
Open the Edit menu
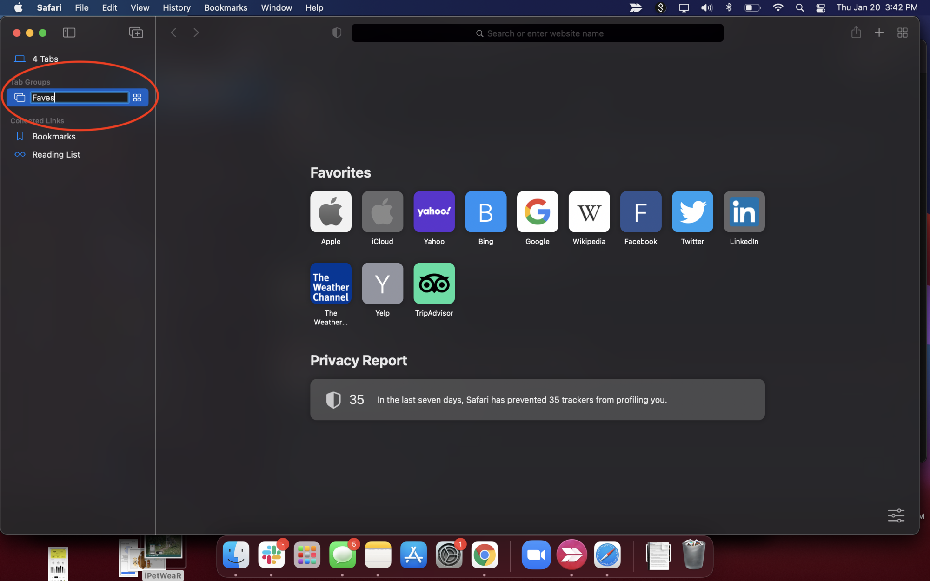[109, 7]
